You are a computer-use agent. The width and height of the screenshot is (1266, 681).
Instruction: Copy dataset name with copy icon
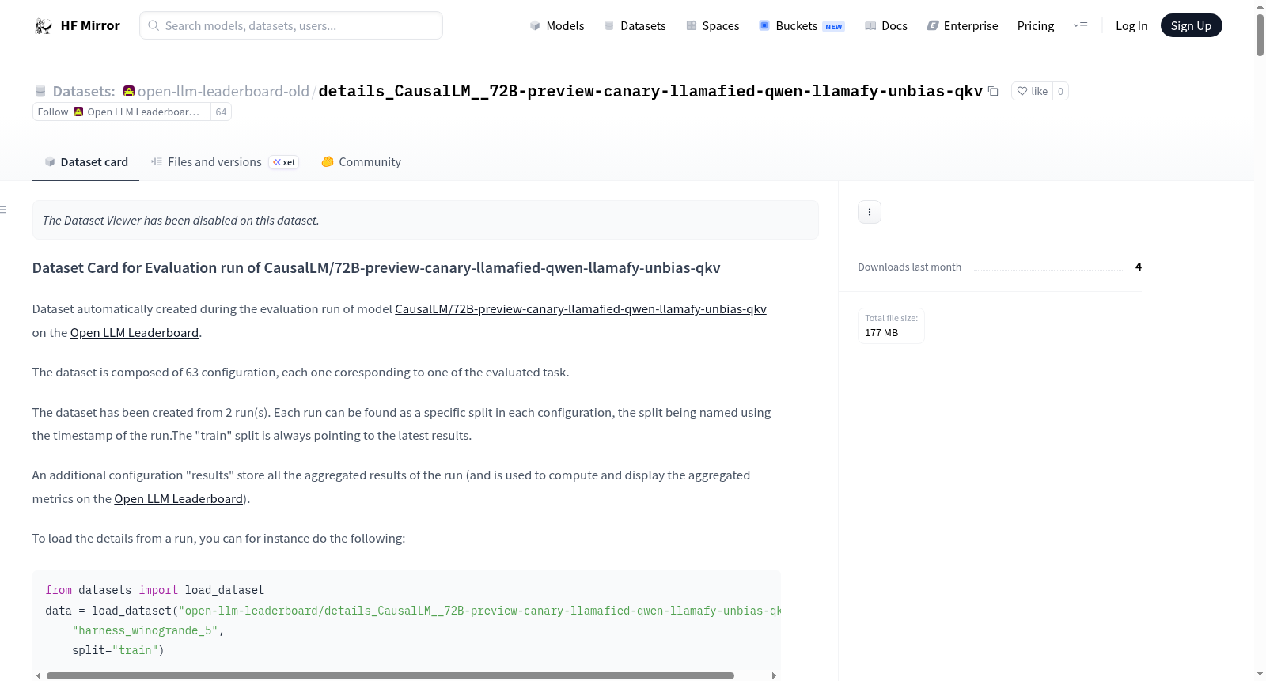[993, 91]
